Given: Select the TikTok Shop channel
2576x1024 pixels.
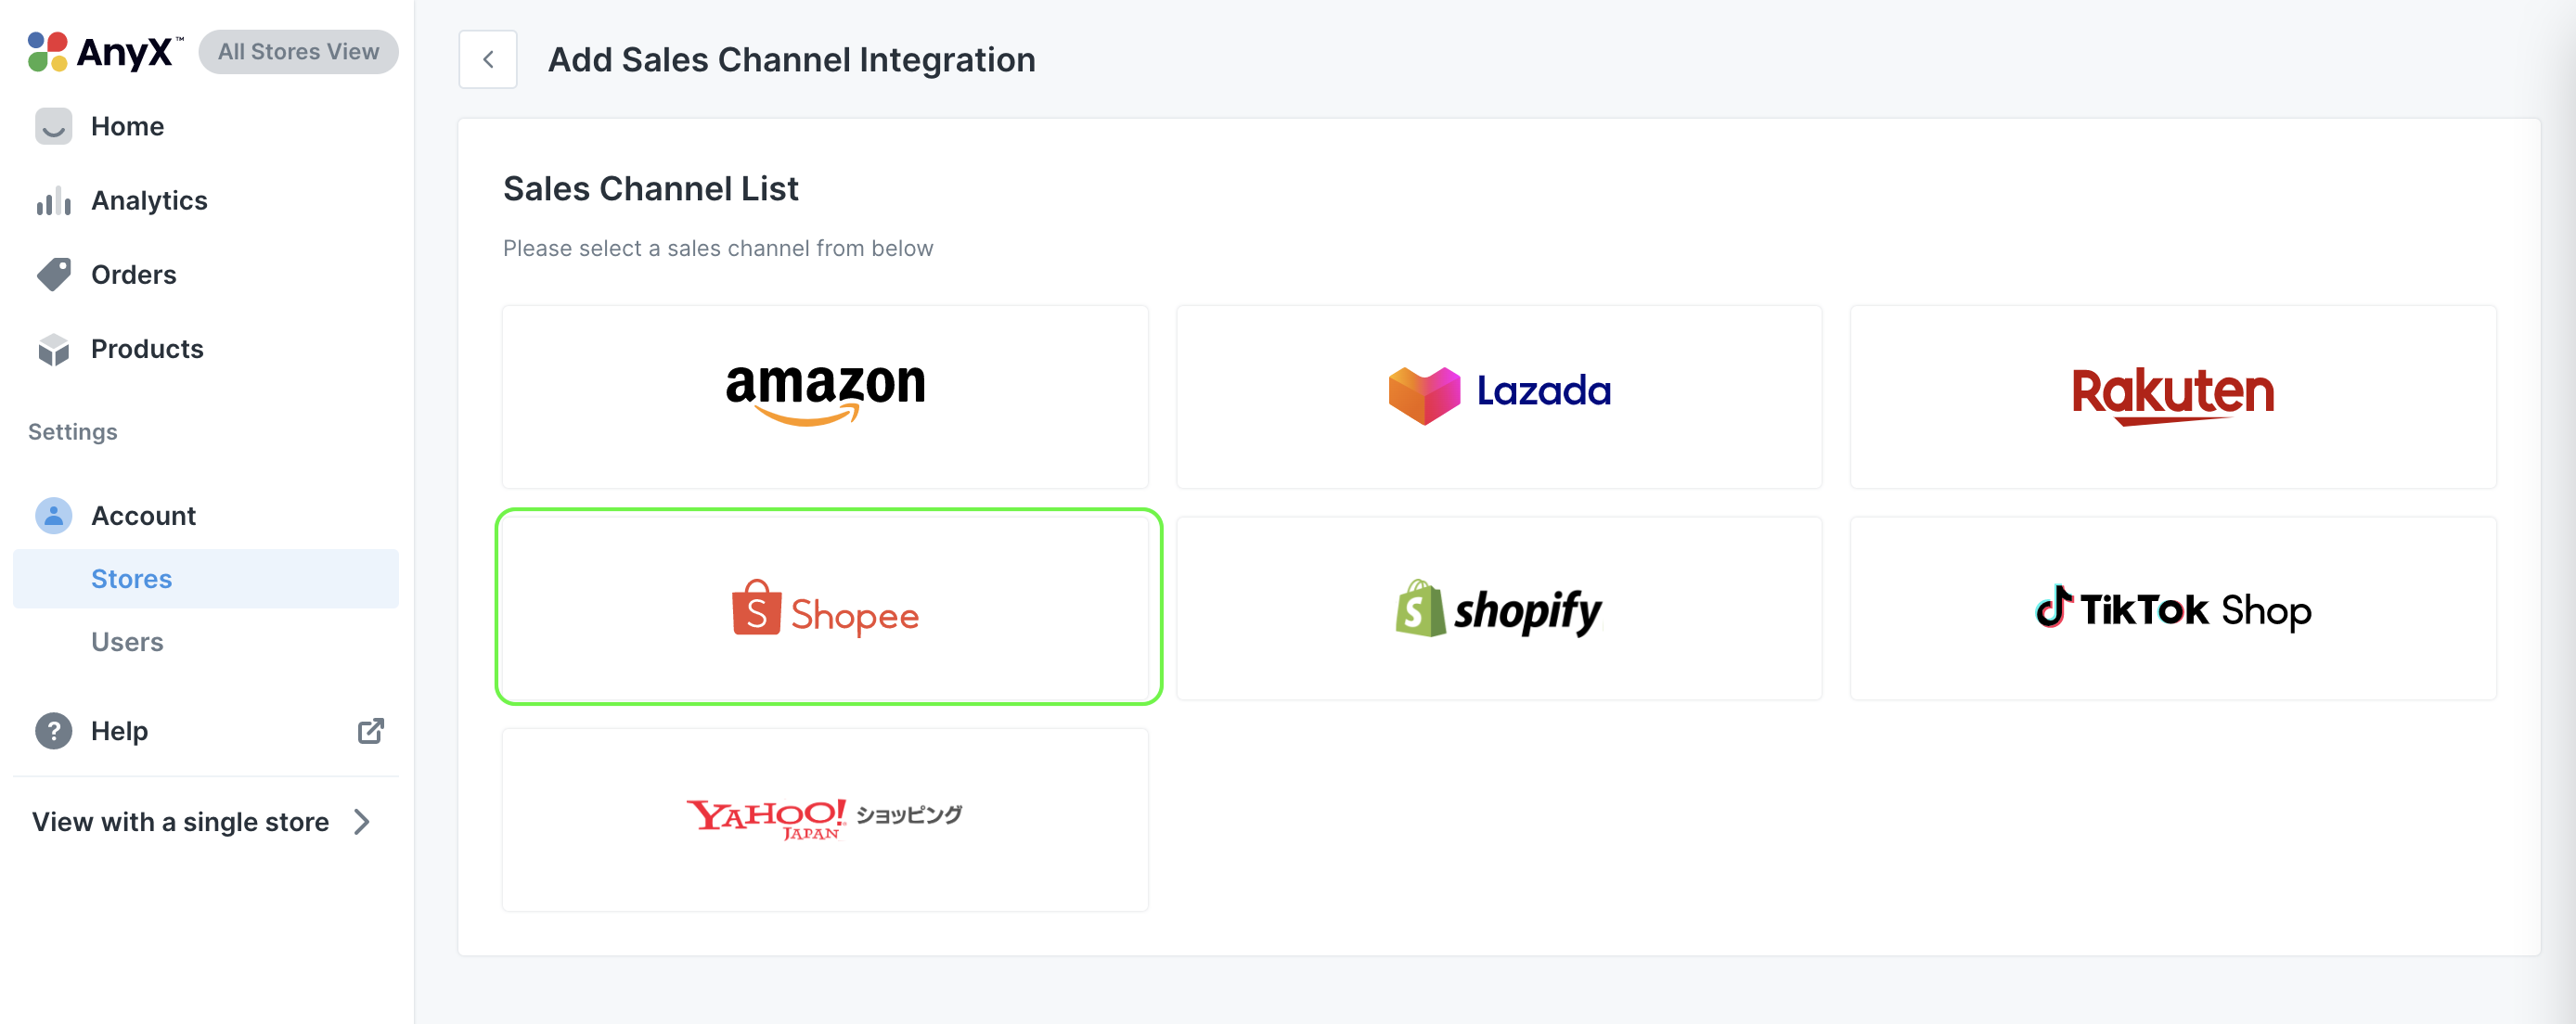Looking at the screenshot, I should 2172,608.
